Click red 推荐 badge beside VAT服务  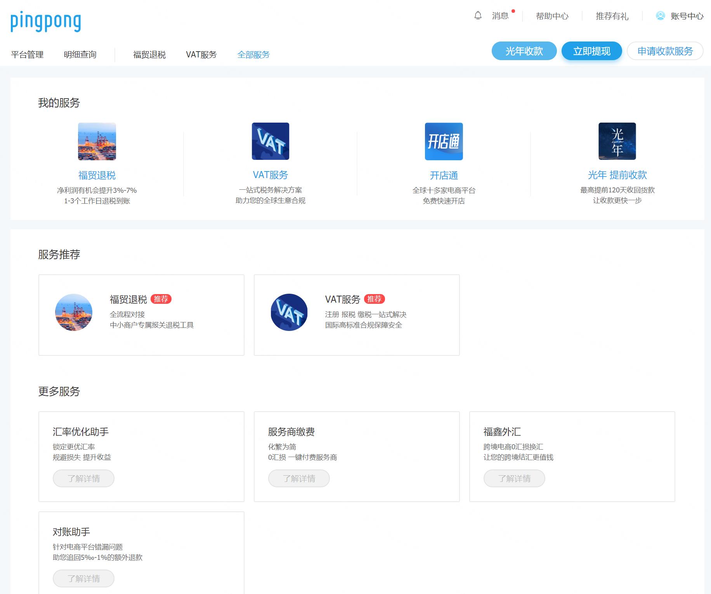point(375,299)
